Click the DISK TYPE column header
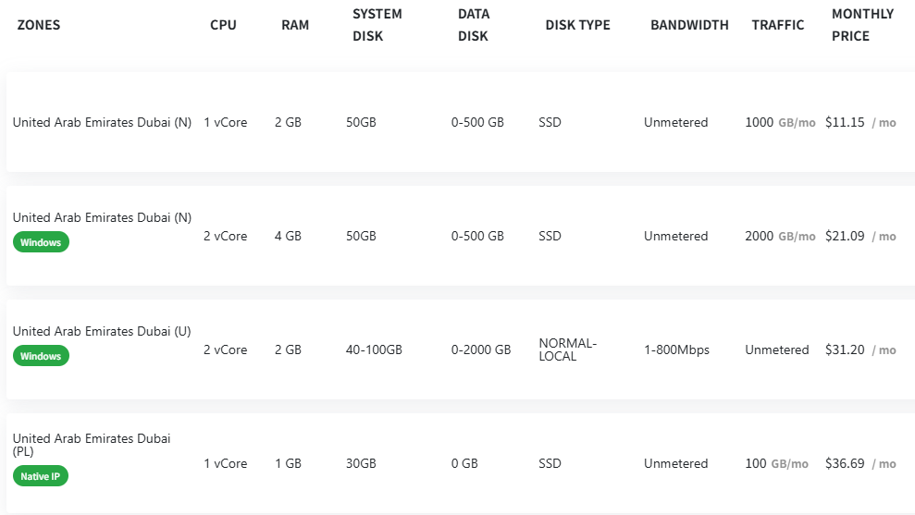 tap(577, 25)
